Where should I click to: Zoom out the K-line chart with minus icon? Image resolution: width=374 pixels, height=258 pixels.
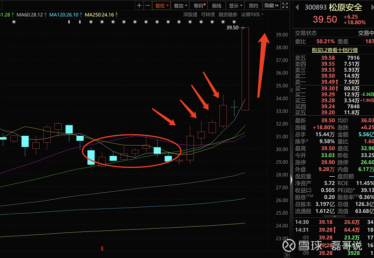coord(148,6)
